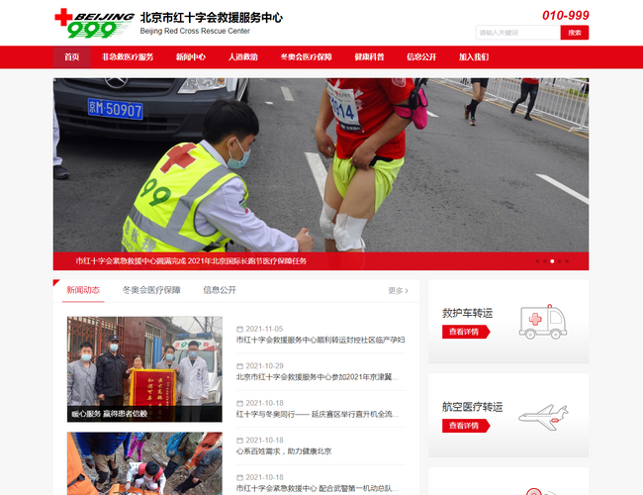Go to 新闻中心 in the navigation bar
The height and width of the screenshot is (495, 643).
point(191,57)
